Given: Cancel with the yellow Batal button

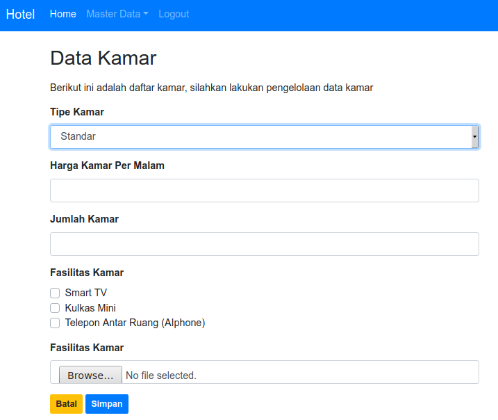Looking at the screenshot, I should point(67,404).
